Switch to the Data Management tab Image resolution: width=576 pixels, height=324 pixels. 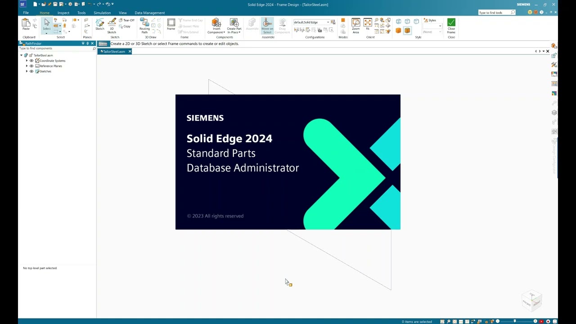(x=150, y=13)
